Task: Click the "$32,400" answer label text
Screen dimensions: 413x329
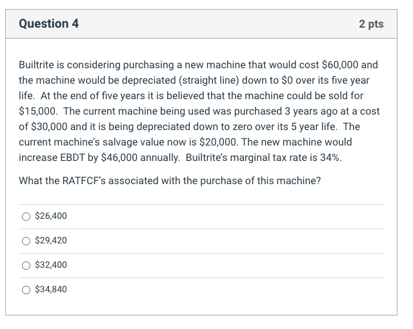Action: point(50,265)
